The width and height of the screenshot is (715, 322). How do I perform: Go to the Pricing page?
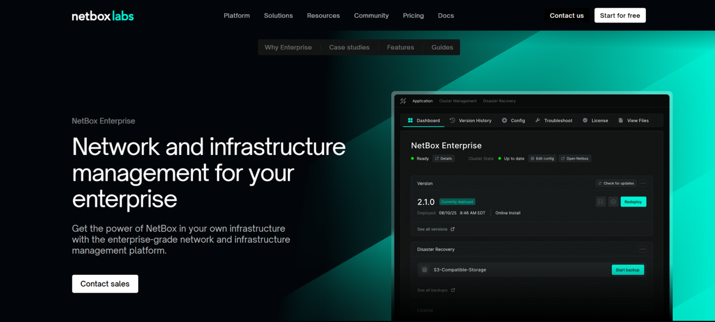(414, 16)
